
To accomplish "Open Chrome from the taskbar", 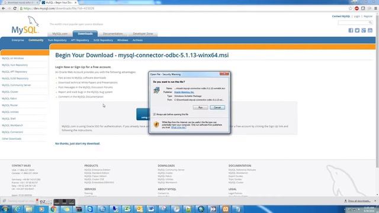I will [x=54, y=209].
